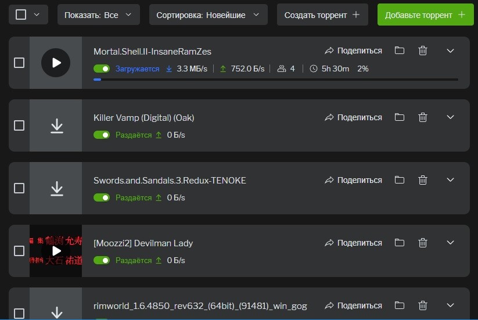The height and width of the screenshot is (320, 478).
Task: Share the Killer Vamp torrent
Action: tap(353, 117)
